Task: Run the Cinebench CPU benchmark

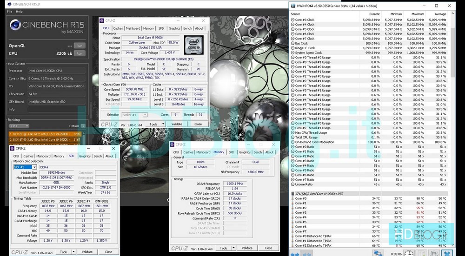Action: [80, 53]
